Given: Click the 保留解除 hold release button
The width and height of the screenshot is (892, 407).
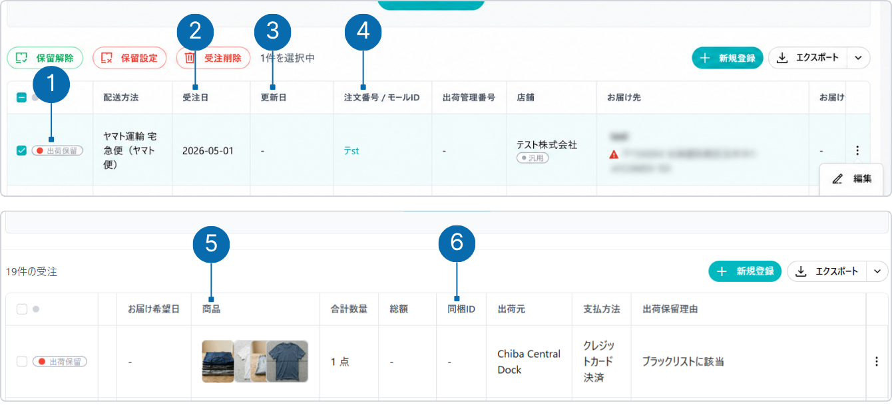Looking at the screenshot, I should pos(45,58).
